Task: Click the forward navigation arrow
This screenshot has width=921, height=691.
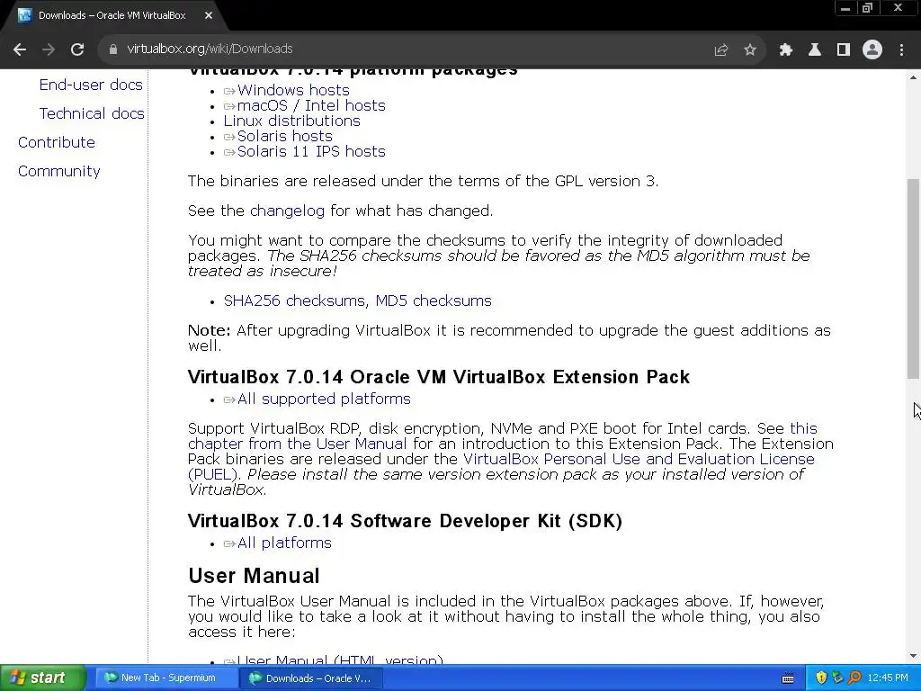Action: coord(49,49)
